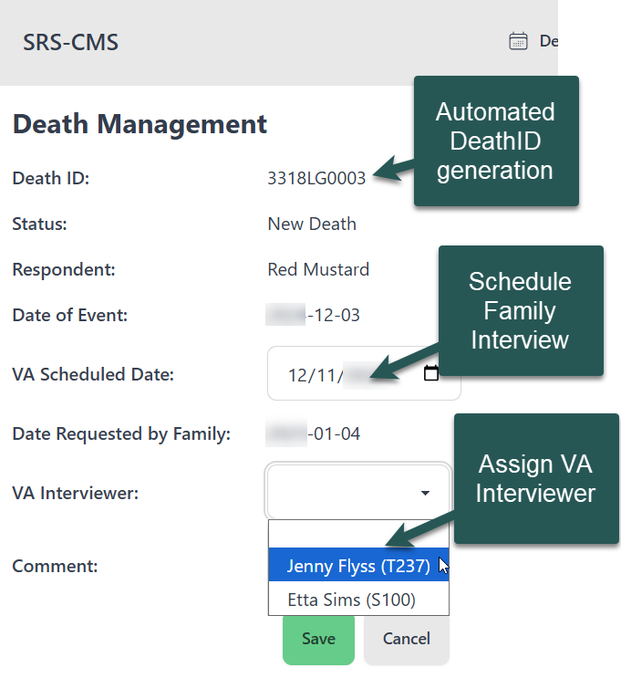Expand the VA Interviewer dropdown arrow
The height and width of the screenshot is (699, 621).
(425, 493)
